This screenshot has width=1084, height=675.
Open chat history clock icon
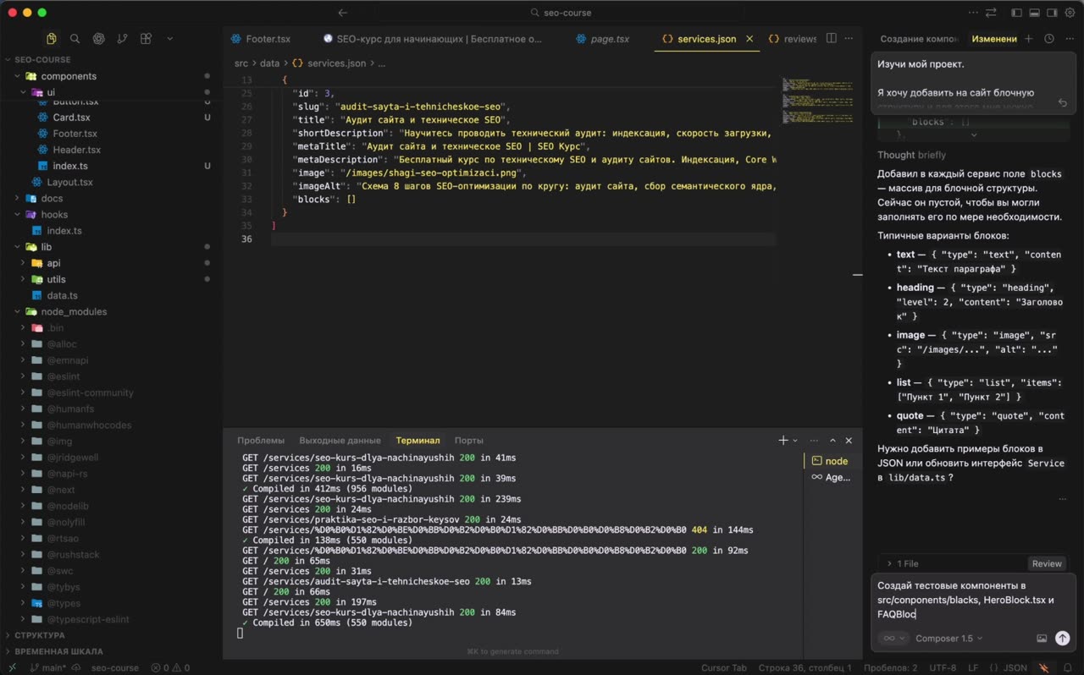tap(1049, 38)
